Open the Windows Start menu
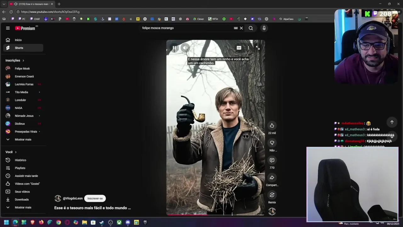403x227 pixels. tap(6, 222)
